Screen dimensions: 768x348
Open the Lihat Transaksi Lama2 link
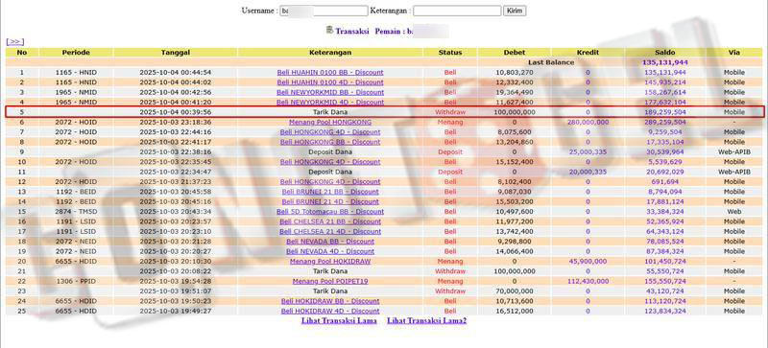pos(426,321)
